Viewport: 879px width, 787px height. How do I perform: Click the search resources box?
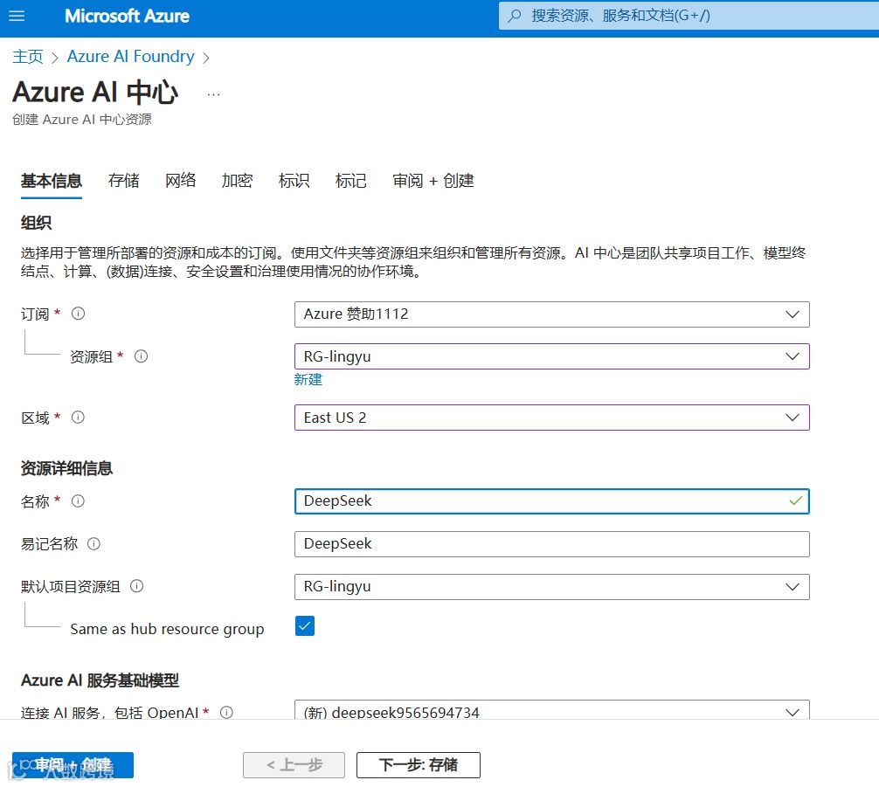point(689,16)
